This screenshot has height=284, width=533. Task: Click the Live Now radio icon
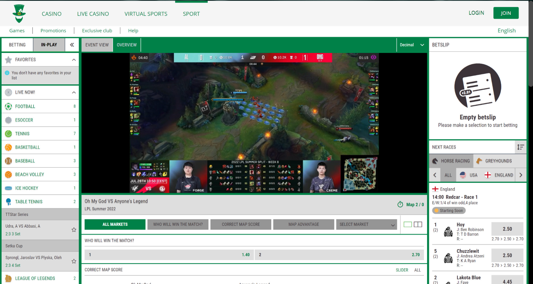(9, 92)
